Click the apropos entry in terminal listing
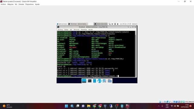 (x=73, y=47)
